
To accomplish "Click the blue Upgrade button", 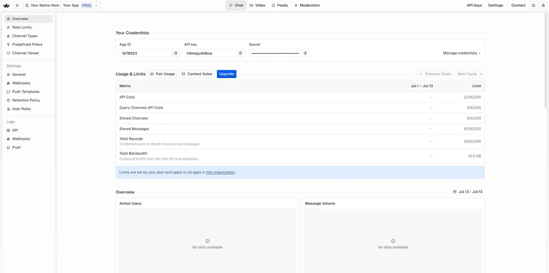I will click(x=226, y=74).
